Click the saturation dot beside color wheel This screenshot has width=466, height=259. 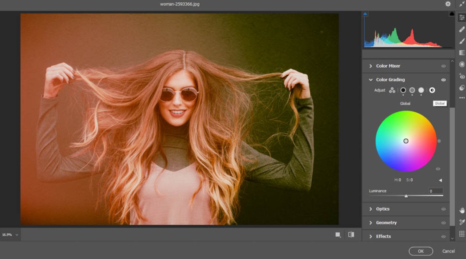coord(439,141)
